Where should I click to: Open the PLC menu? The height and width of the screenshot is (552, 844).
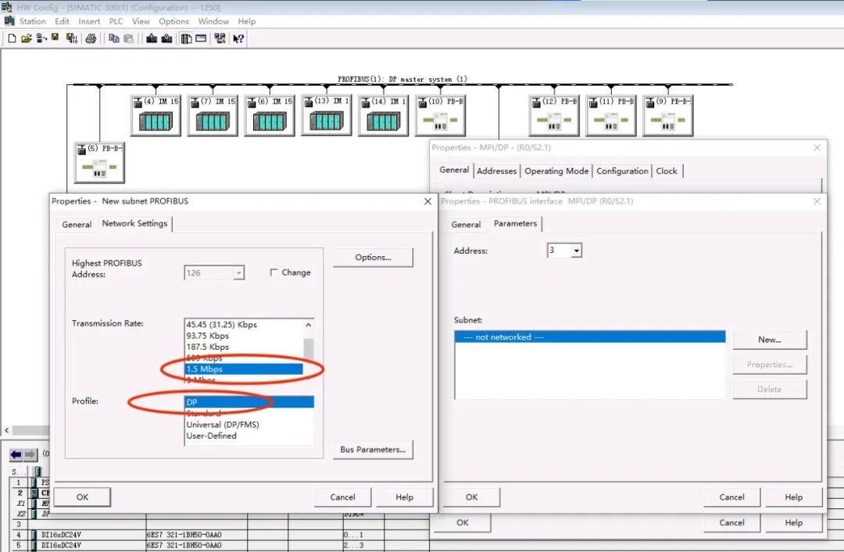pyautogui.click(x=116, y=22)
